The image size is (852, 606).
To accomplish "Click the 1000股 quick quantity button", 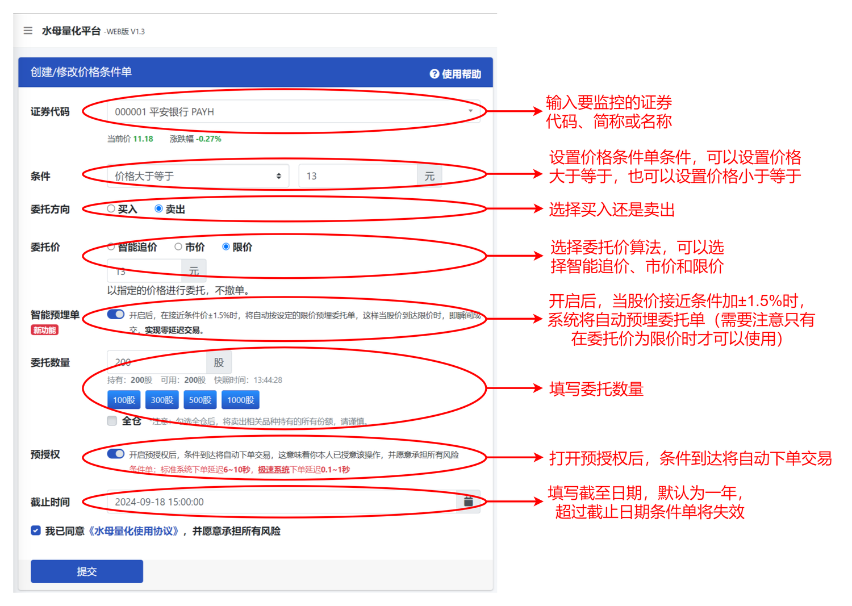I will coord(240,400).
